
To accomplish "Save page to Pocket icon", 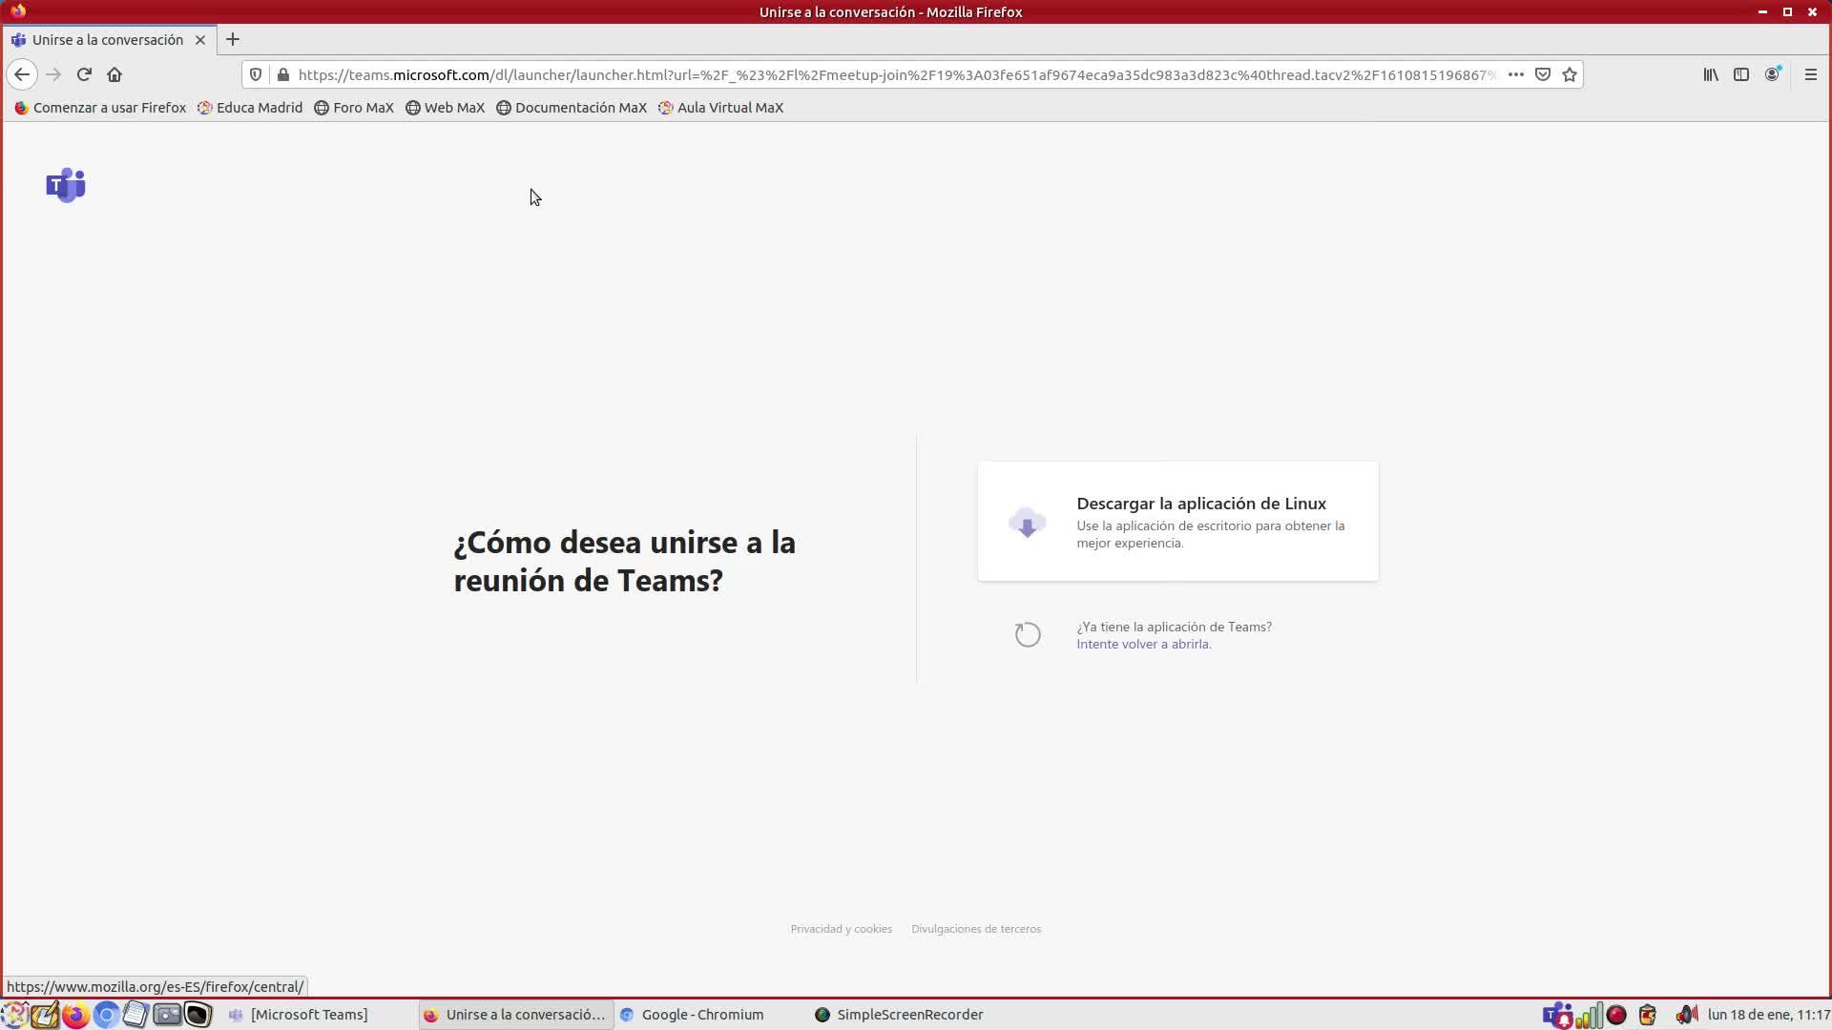I will (x=1543, y=74).
